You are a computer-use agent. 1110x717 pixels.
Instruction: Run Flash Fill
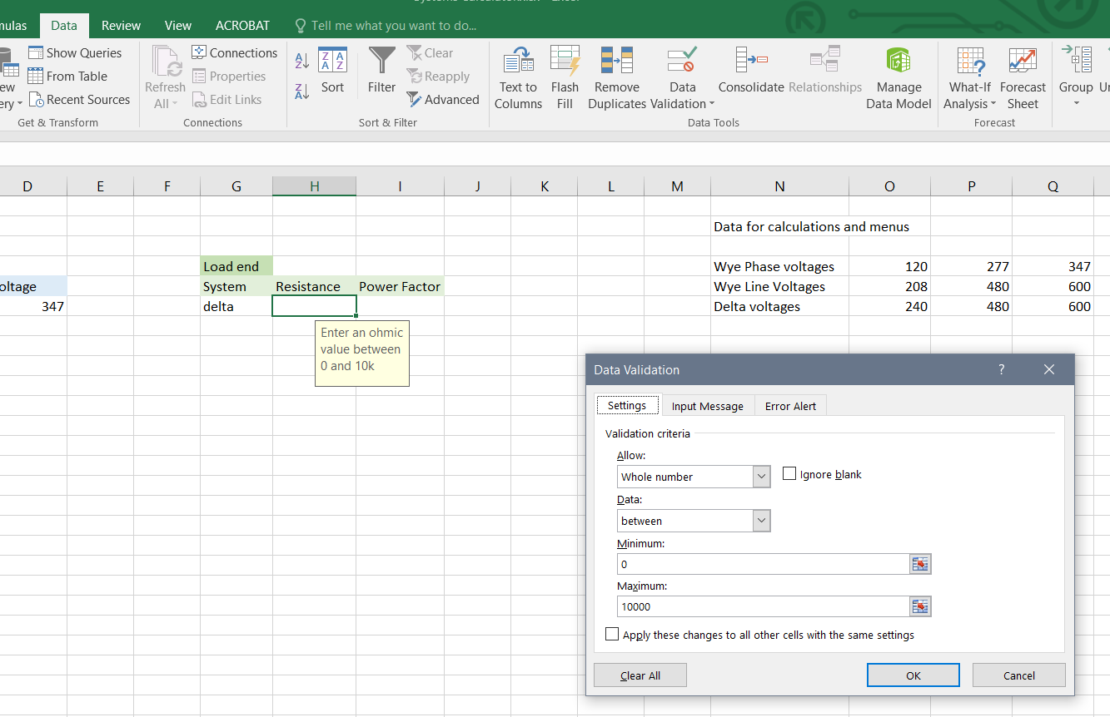pos(565,78)
